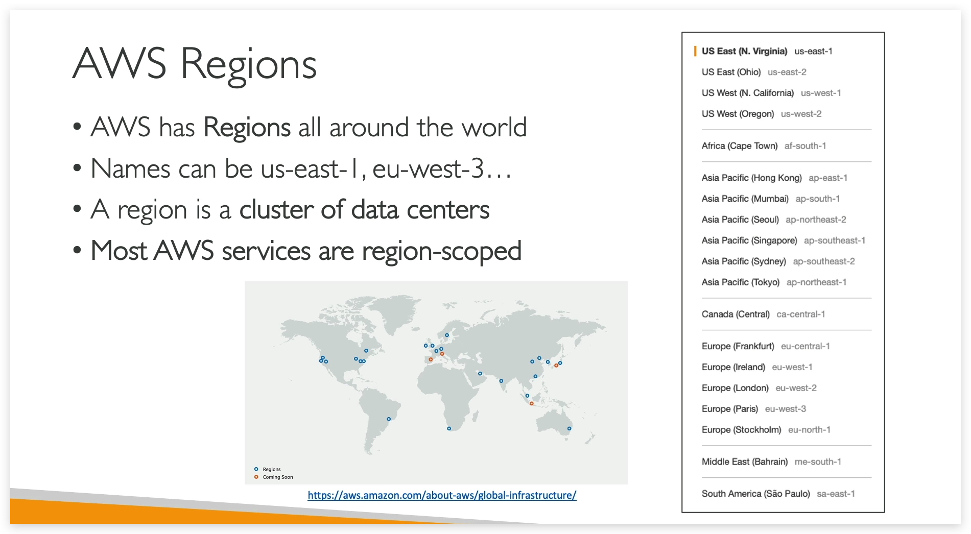This screenshot has width=971, height=534.
Task: Select the orange Coming Soon marker over Spain
Action: pyautogui.click(x=431, y=359)
